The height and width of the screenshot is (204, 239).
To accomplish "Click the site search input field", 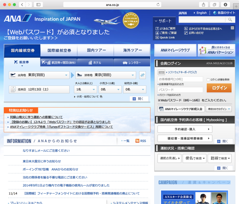I will coord(202,20).
